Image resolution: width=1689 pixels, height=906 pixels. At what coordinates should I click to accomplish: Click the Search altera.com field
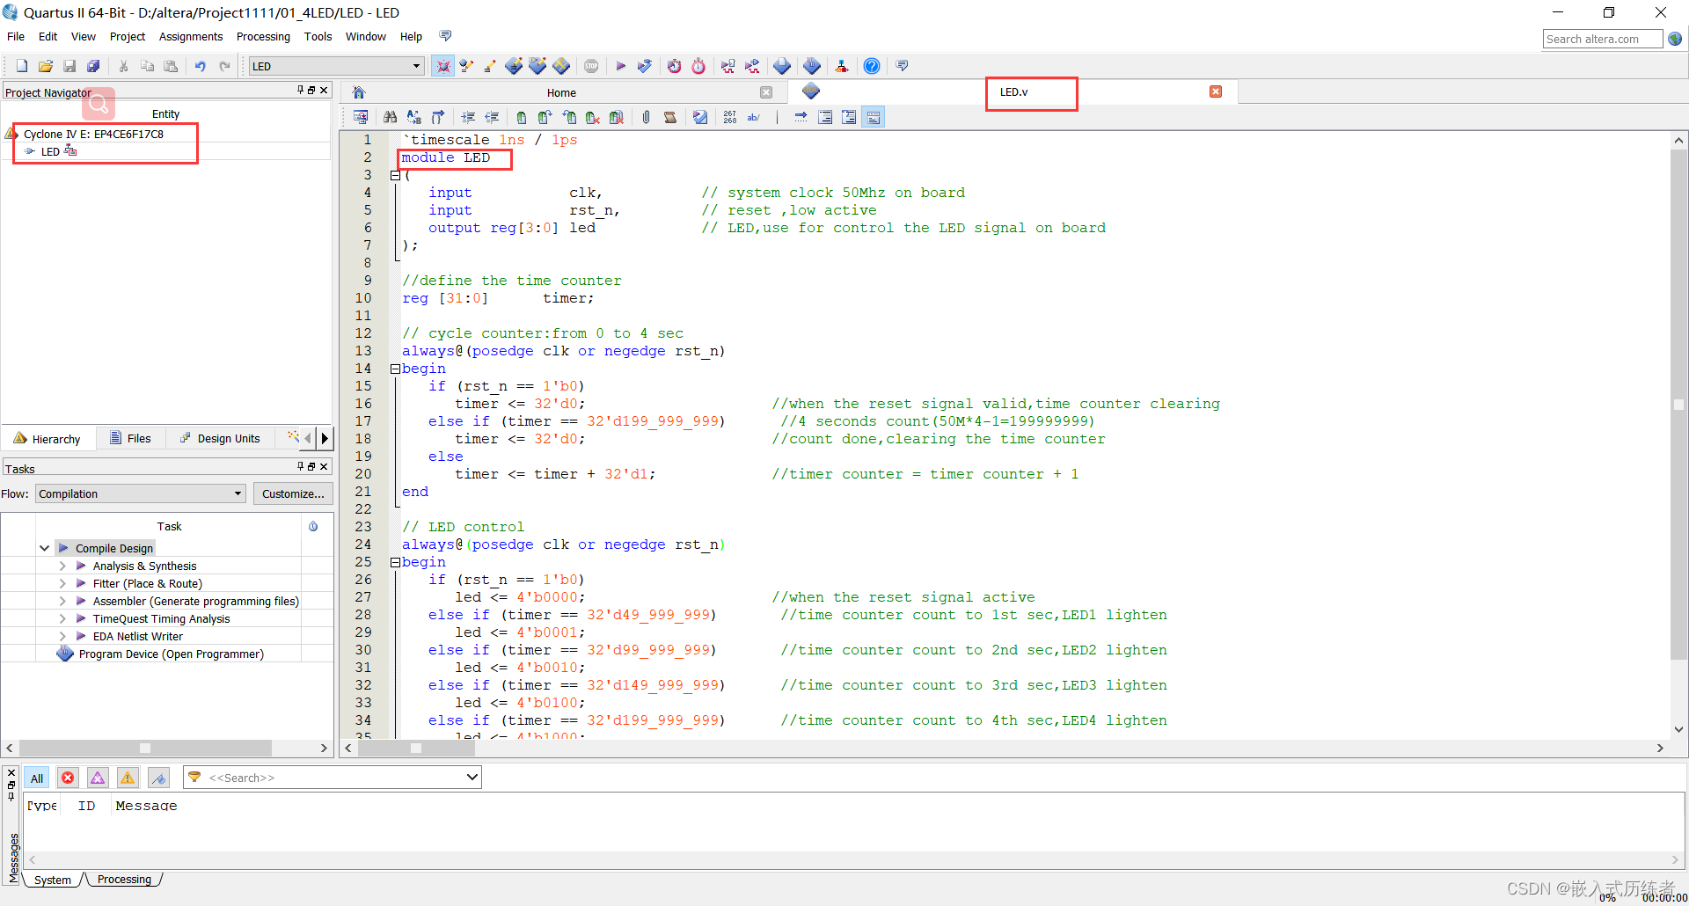[x=1602, y=39]
